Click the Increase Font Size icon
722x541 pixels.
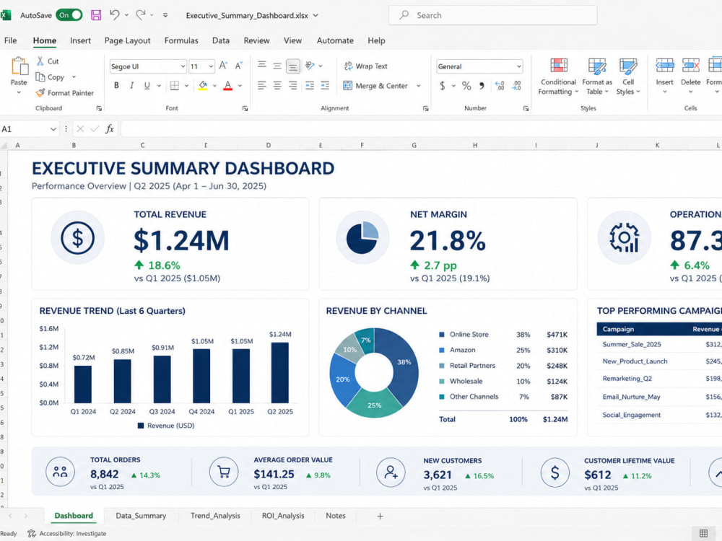pyautogui.click(x=223, y=66)
